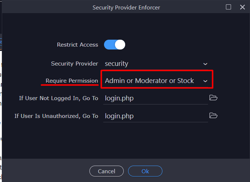Click the Security Provider Enforcer title bar
Screen dimensions: 250x182
pyautogui.click(x=126, y=7)
